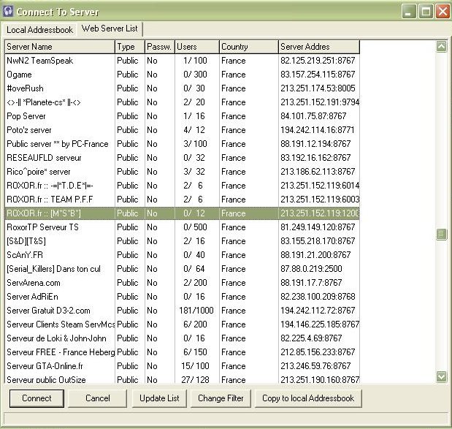452x429 pixels.
Task: Sort by Server Addres column header
Action: [x=319, y=47]
